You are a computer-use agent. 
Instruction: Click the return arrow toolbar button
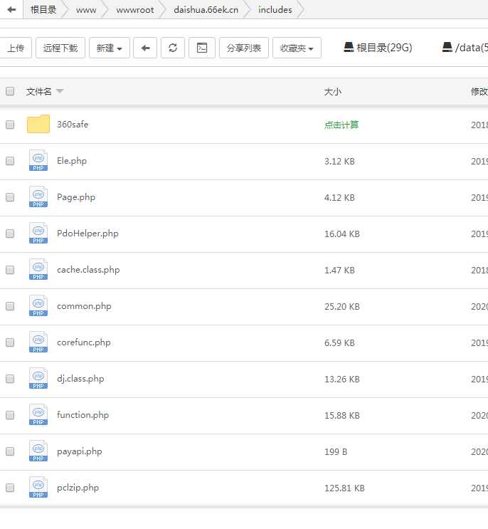[x=145, y=48]
